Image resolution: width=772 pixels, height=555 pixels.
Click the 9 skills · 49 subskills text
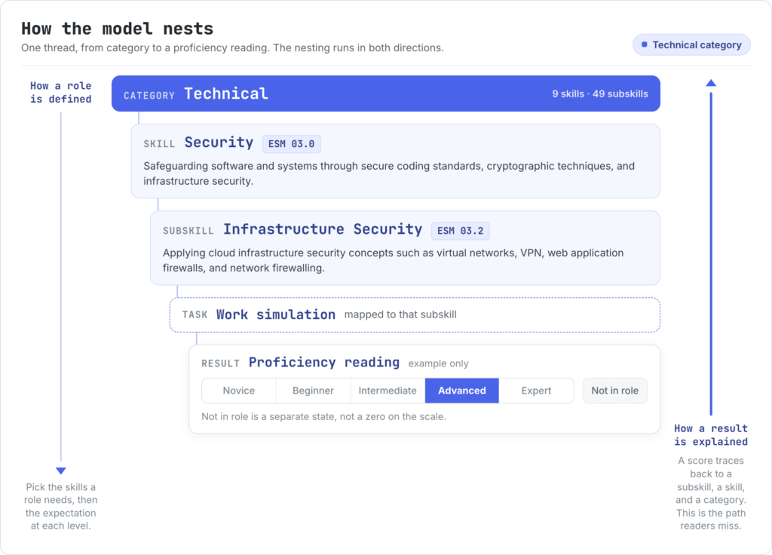[x=599, y=94]
